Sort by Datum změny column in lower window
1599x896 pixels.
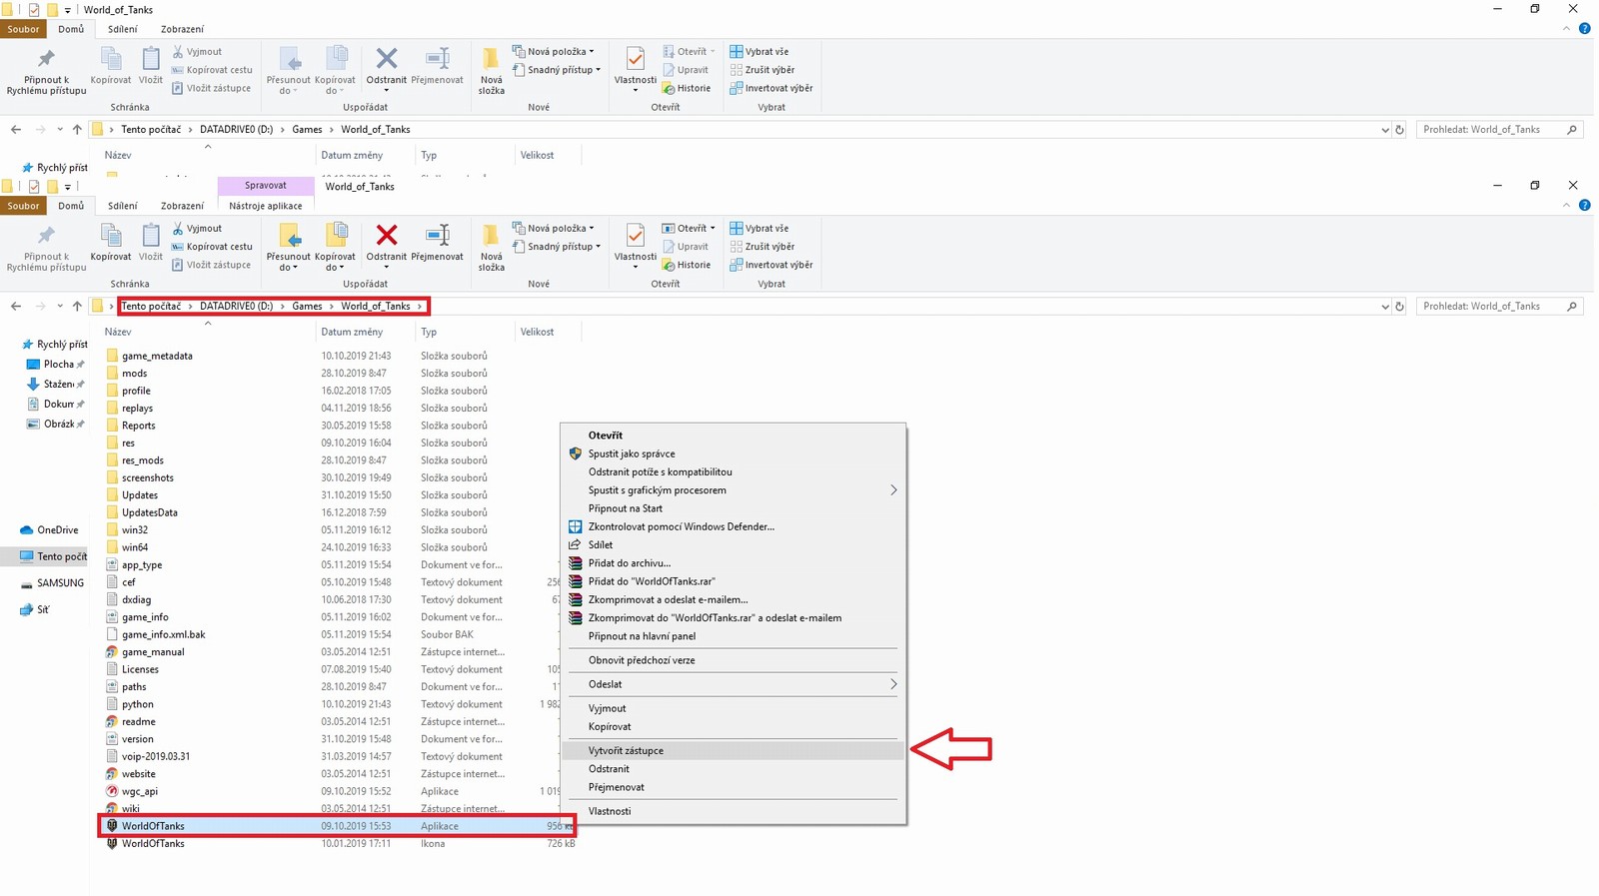pyautogui.click(x=352, y=332)
